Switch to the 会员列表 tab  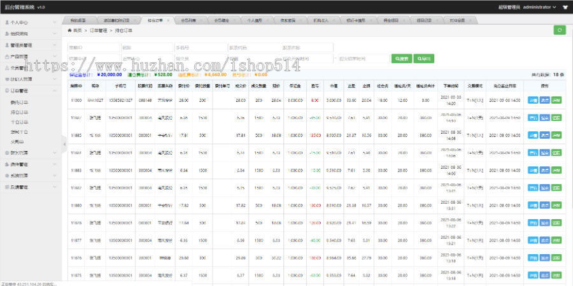click(x=187, y=20)
